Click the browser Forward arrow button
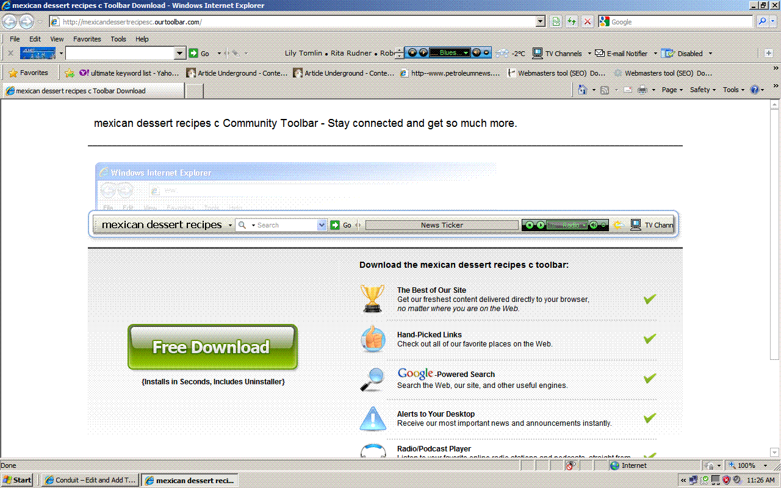The image size is (781, 488). [26, 22]
